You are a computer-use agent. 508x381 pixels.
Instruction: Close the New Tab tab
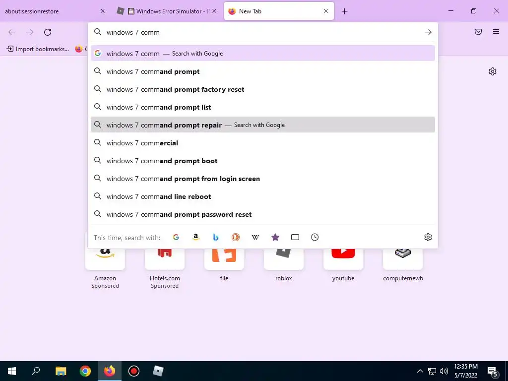tap(326, 11)
